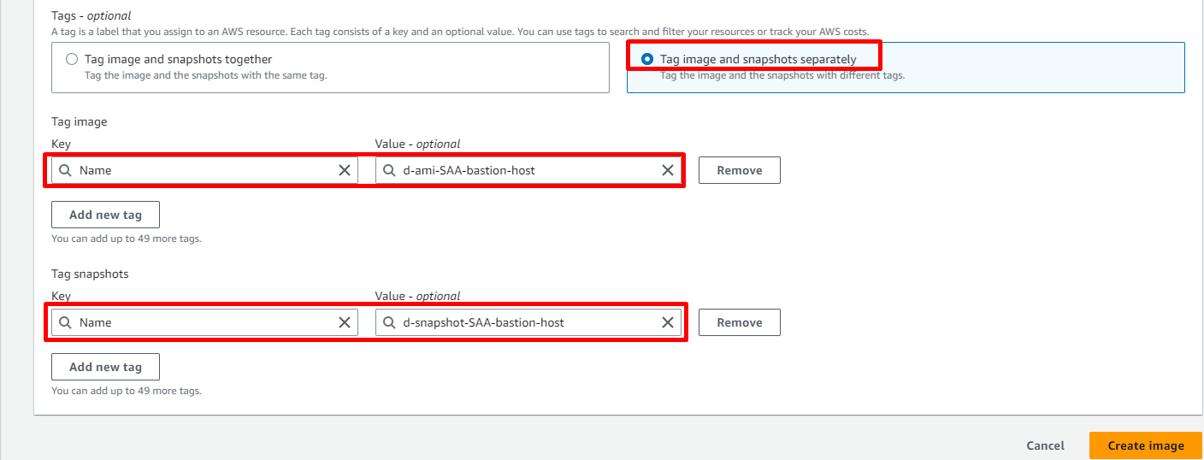The image size is (1204, 460).
Task: Clear the Tag image Key field
Action: tap(345, 170)
